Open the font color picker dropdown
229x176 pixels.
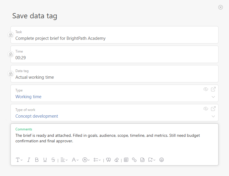75,160
